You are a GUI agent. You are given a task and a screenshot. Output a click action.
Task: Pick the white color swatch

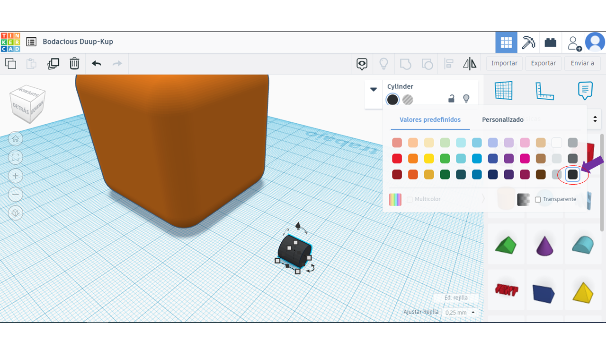[x=557, y=143]
